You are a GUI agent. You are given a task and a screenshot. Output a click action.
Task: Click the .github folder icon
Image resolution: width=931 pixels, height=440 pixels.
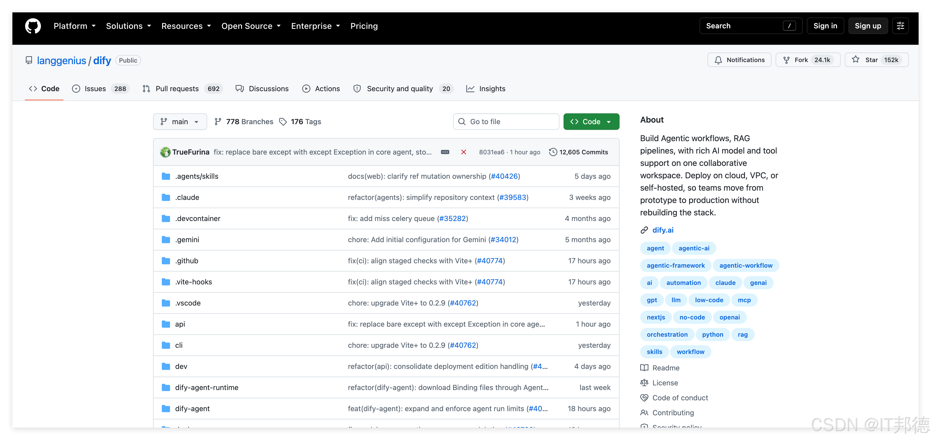(x=166, y=261)
